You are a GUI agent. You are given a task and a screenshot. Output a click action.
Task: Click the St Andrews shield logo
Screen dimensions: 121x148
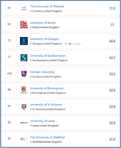[x=24, y=107]
